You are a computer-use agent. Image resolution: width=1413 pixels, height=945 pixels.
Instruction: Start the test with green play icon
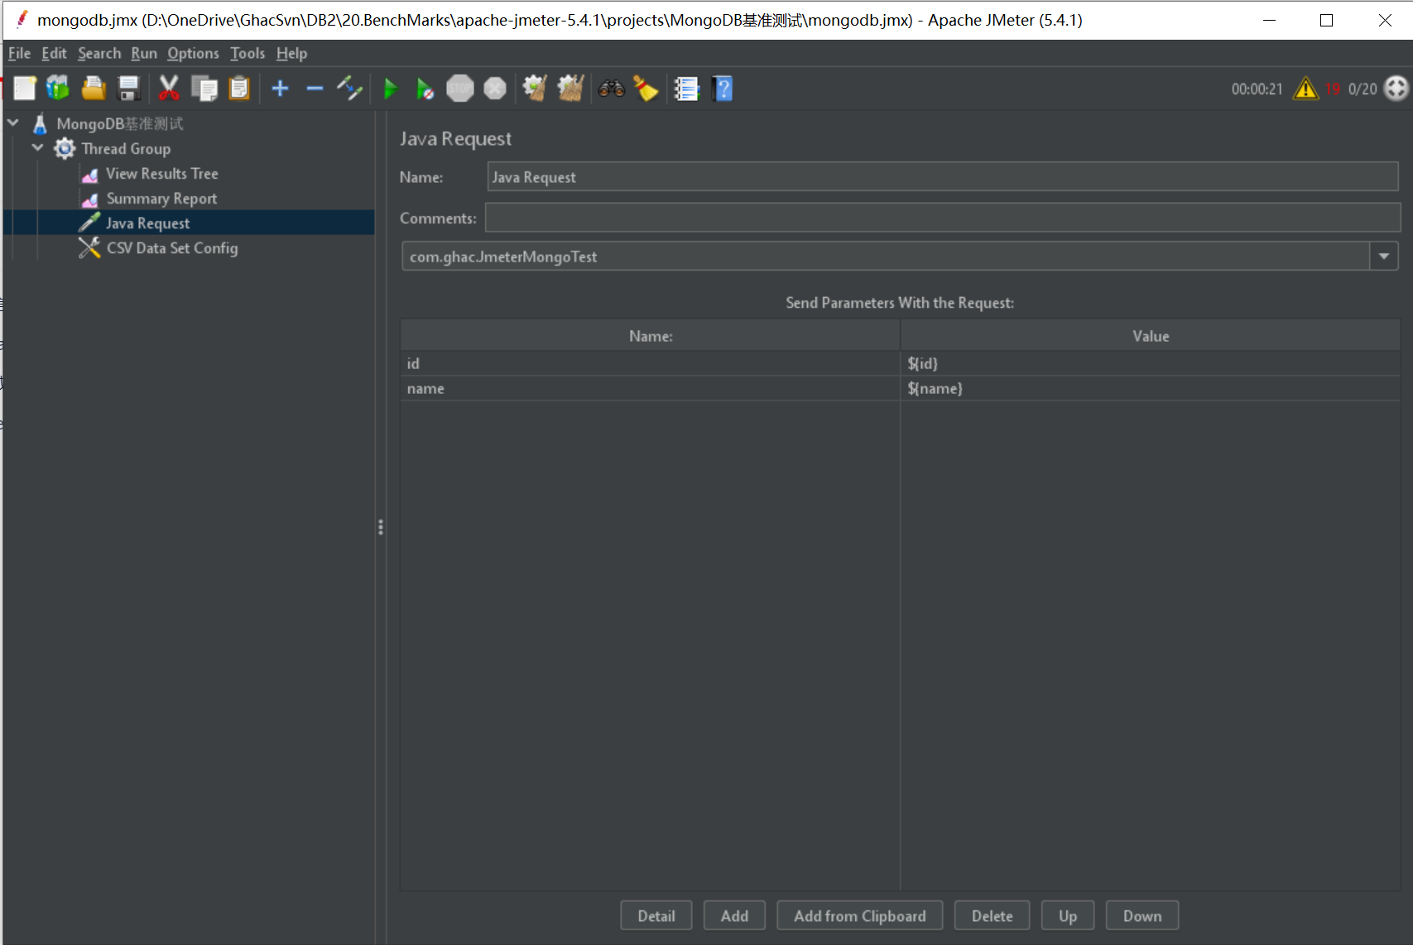[391, 88]
